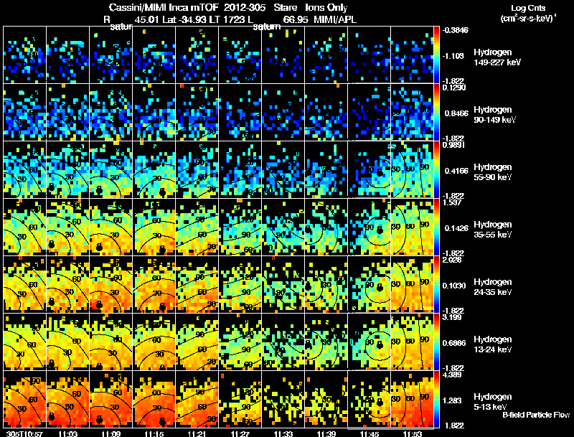Click the B-field Particle Flow caption
Viewport: 574px width, 437px height.
pyautogui.click(x=536, y=415)
